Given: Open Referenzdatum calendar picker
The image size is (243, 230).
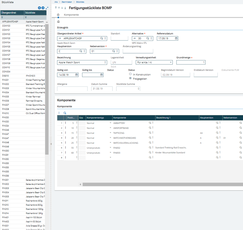Looking at the screenshot, I should (x=176, y=38).
